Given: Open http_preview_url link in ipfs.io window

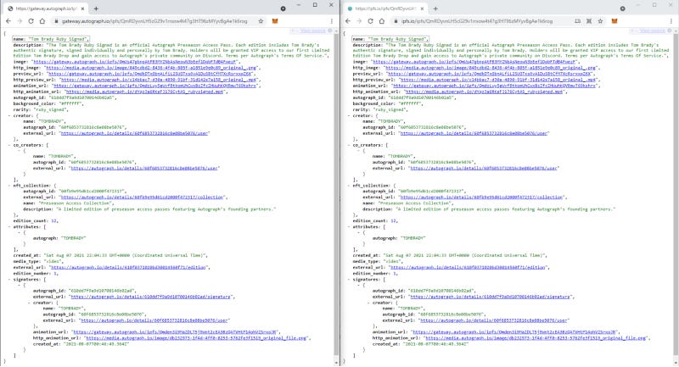Looking at the screenshot, I should pos(498,80).
